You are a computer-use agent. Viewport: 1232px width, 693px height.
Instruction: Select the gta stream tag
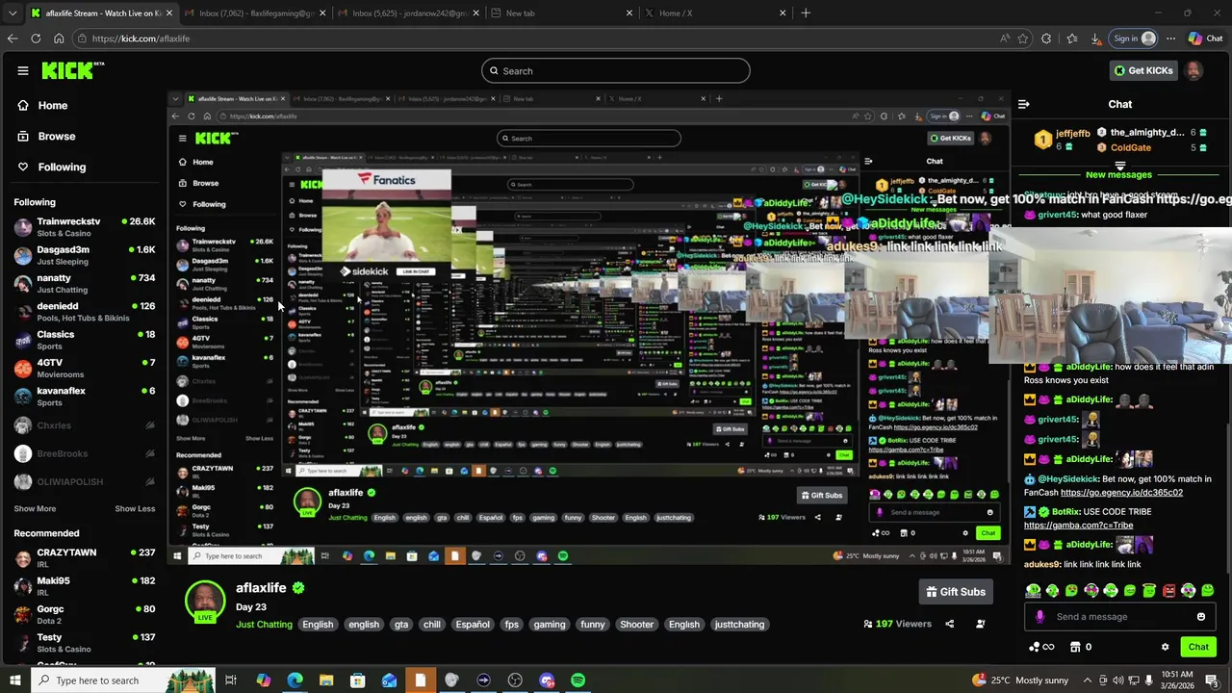pyautogui.click(x=401, y=625)
